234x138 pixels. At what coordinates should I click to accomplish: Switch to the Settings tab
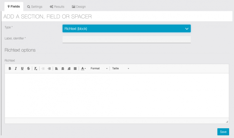[35, 6]
